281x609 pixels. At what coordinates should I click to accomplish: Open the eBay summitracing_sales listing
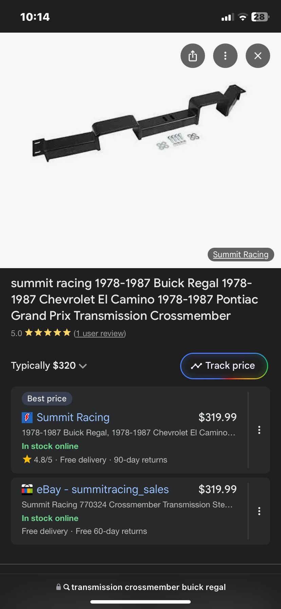point(102,489)
